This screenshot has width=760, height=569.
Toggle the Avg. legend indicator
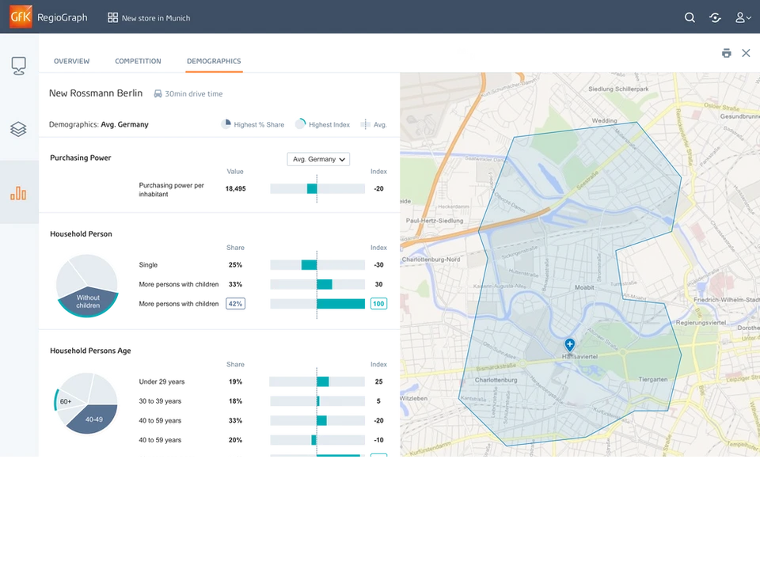374,124
